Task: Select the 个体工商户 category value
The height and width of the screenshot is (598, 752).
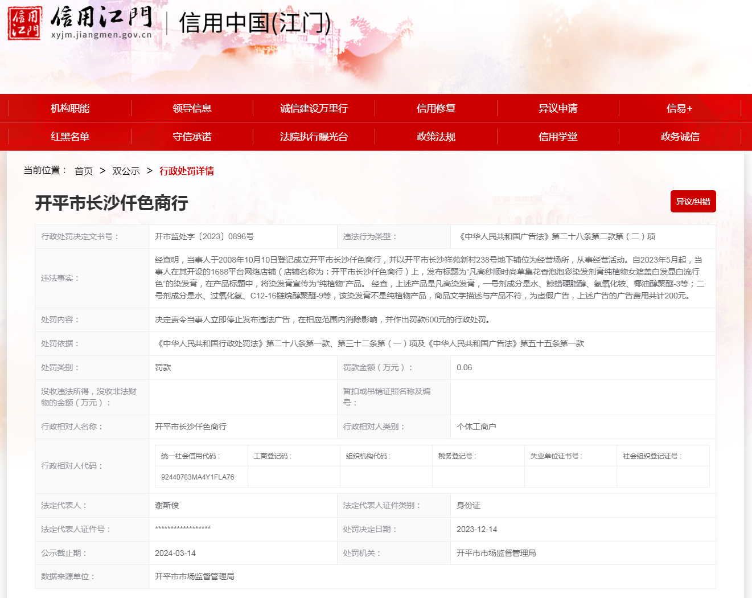Action: 476,427
